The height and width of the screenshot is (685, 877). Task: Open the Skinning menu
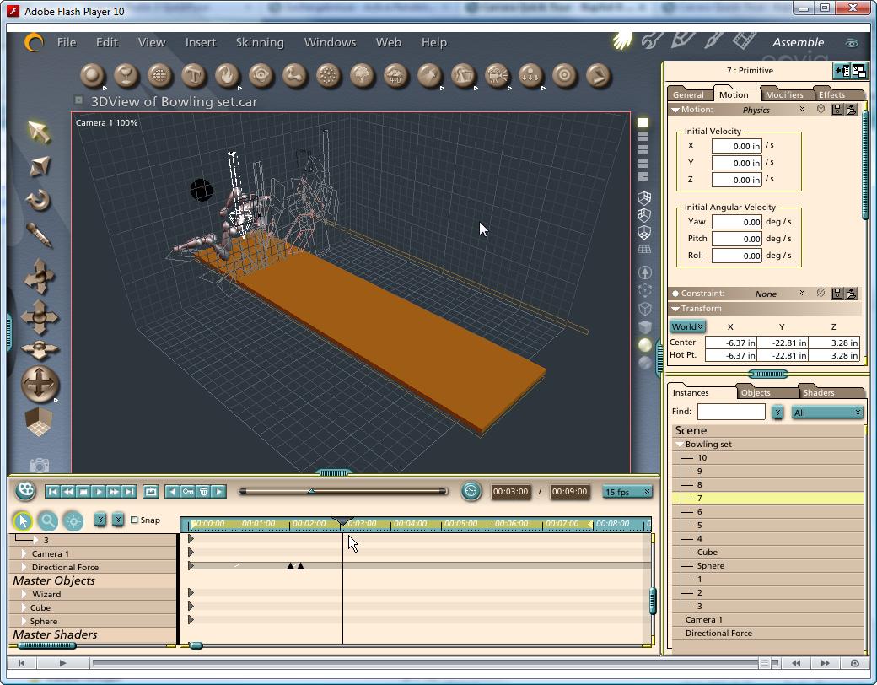tap(259, 42)
